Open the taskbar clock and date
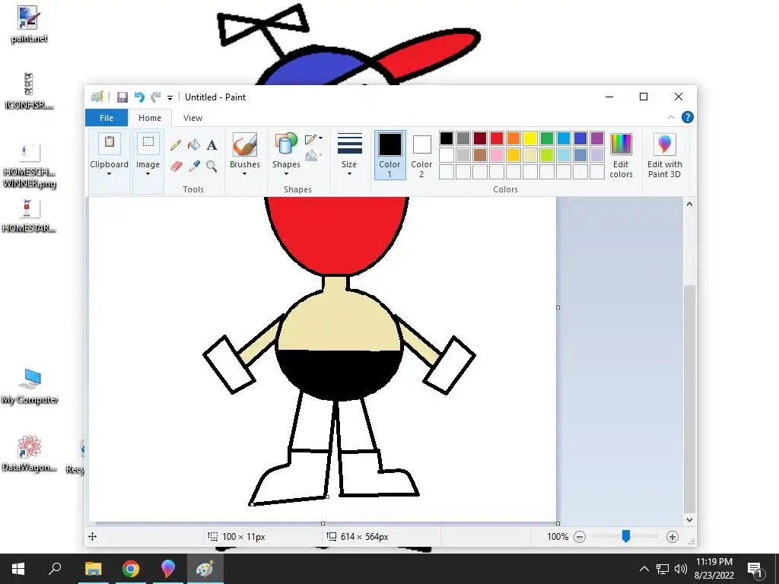 coord(714,569)
